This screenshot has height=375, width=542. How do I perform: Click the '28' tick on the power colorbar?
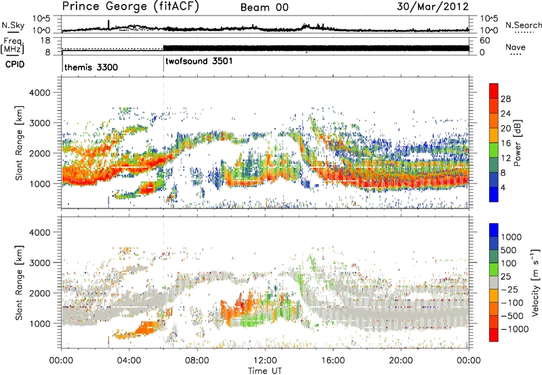coord(505,99)
